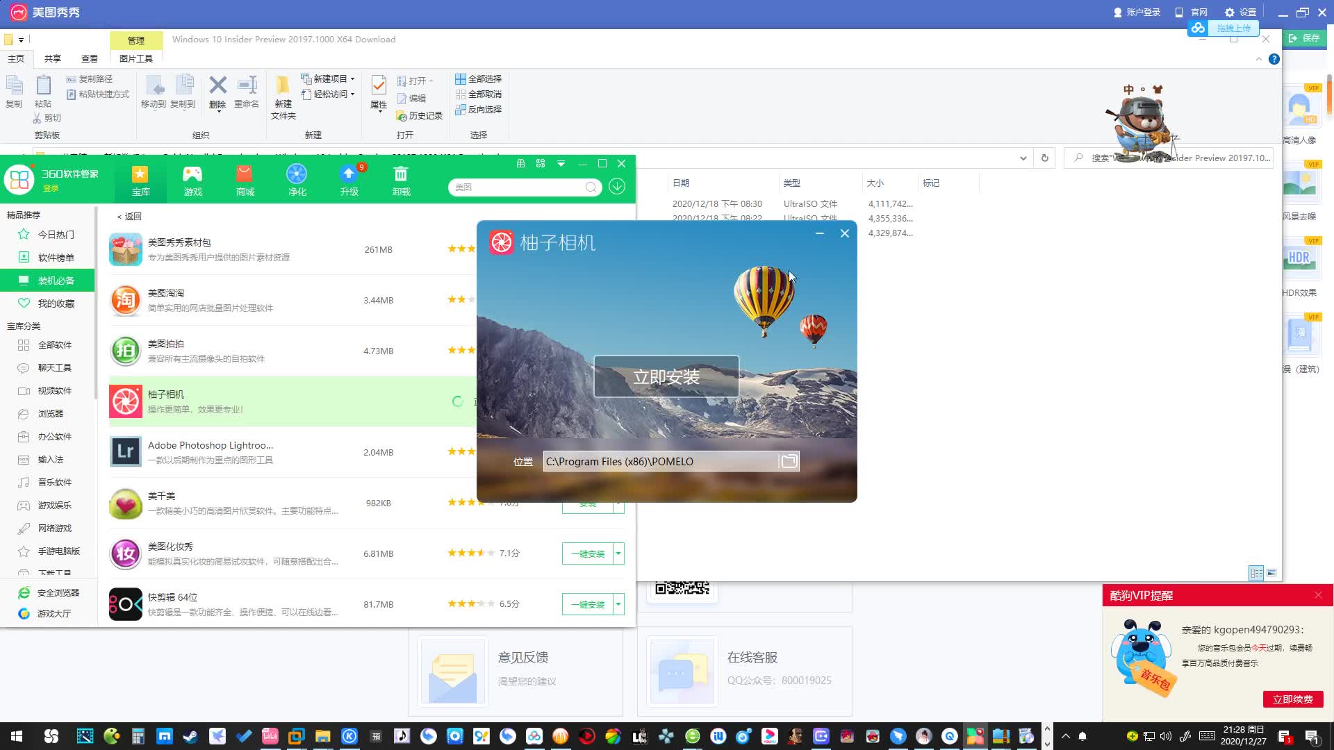Select 办公软件 category

pos(47,437)
